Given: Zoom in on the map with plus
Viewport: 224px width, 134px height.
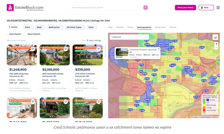Looking at the screenshot, I should point(216,44).
